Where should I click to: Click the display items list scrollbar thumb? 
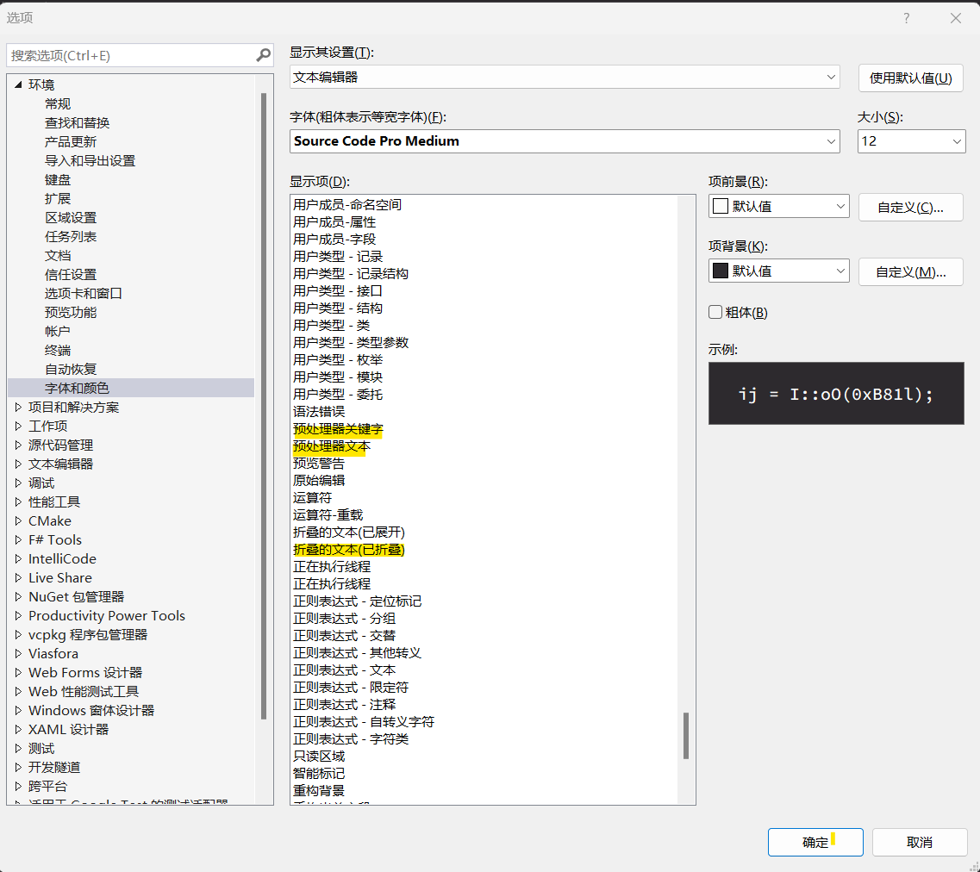686,735
